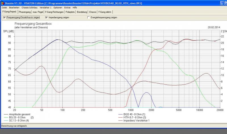Click the 'Impedanz Verstärker 1' legend entry
Viewport: 227px width, 134px height.
point(137,120)
